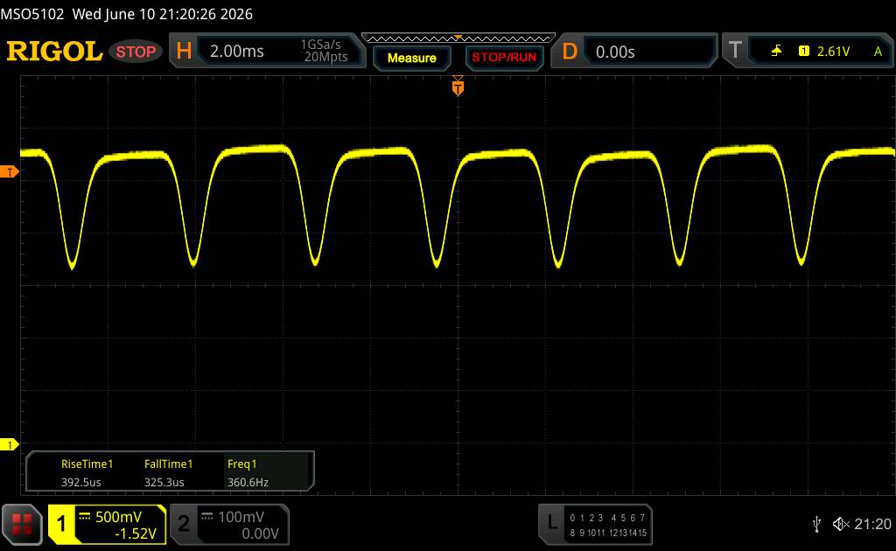This screenshot has width=896, height=551.
Task: Open the Measure menu
Action: [411, 58]
